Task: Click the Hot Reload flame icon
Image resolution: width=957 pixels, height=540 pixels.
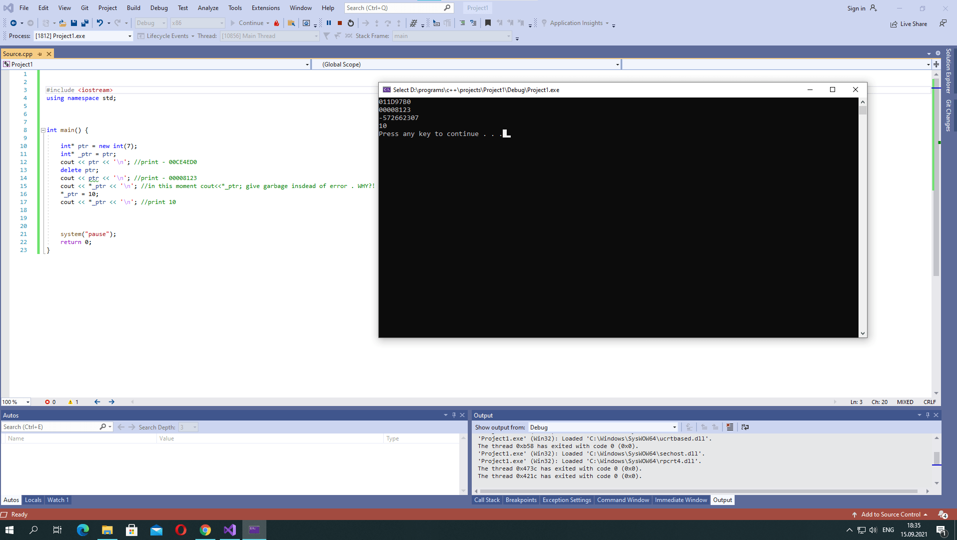Action: (276, 23)
